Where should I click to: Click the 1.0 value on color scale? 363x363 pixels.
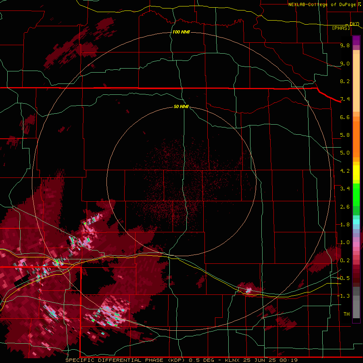pos(345,242)
